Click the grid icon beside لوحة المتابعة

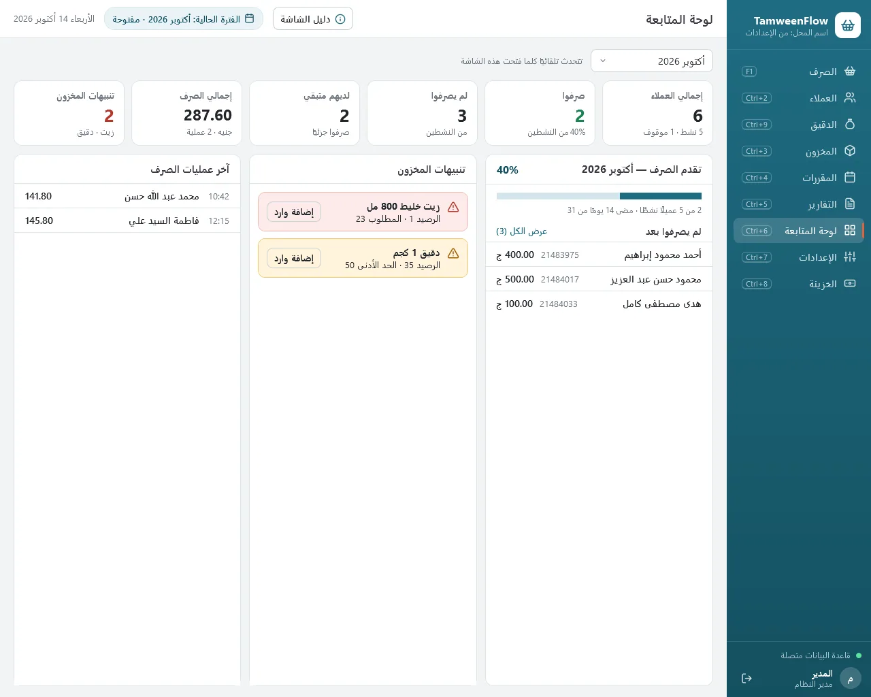(x=850, y=231)
